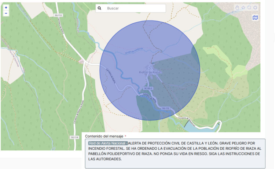
Task: Click the SC-SG-2 road marker
Action: click(x=148, y=88)
